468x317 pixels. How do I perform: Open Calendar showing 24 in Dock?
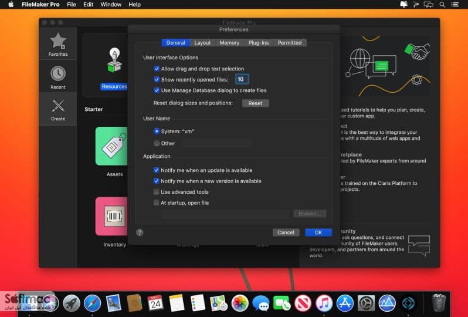(155, 303)
